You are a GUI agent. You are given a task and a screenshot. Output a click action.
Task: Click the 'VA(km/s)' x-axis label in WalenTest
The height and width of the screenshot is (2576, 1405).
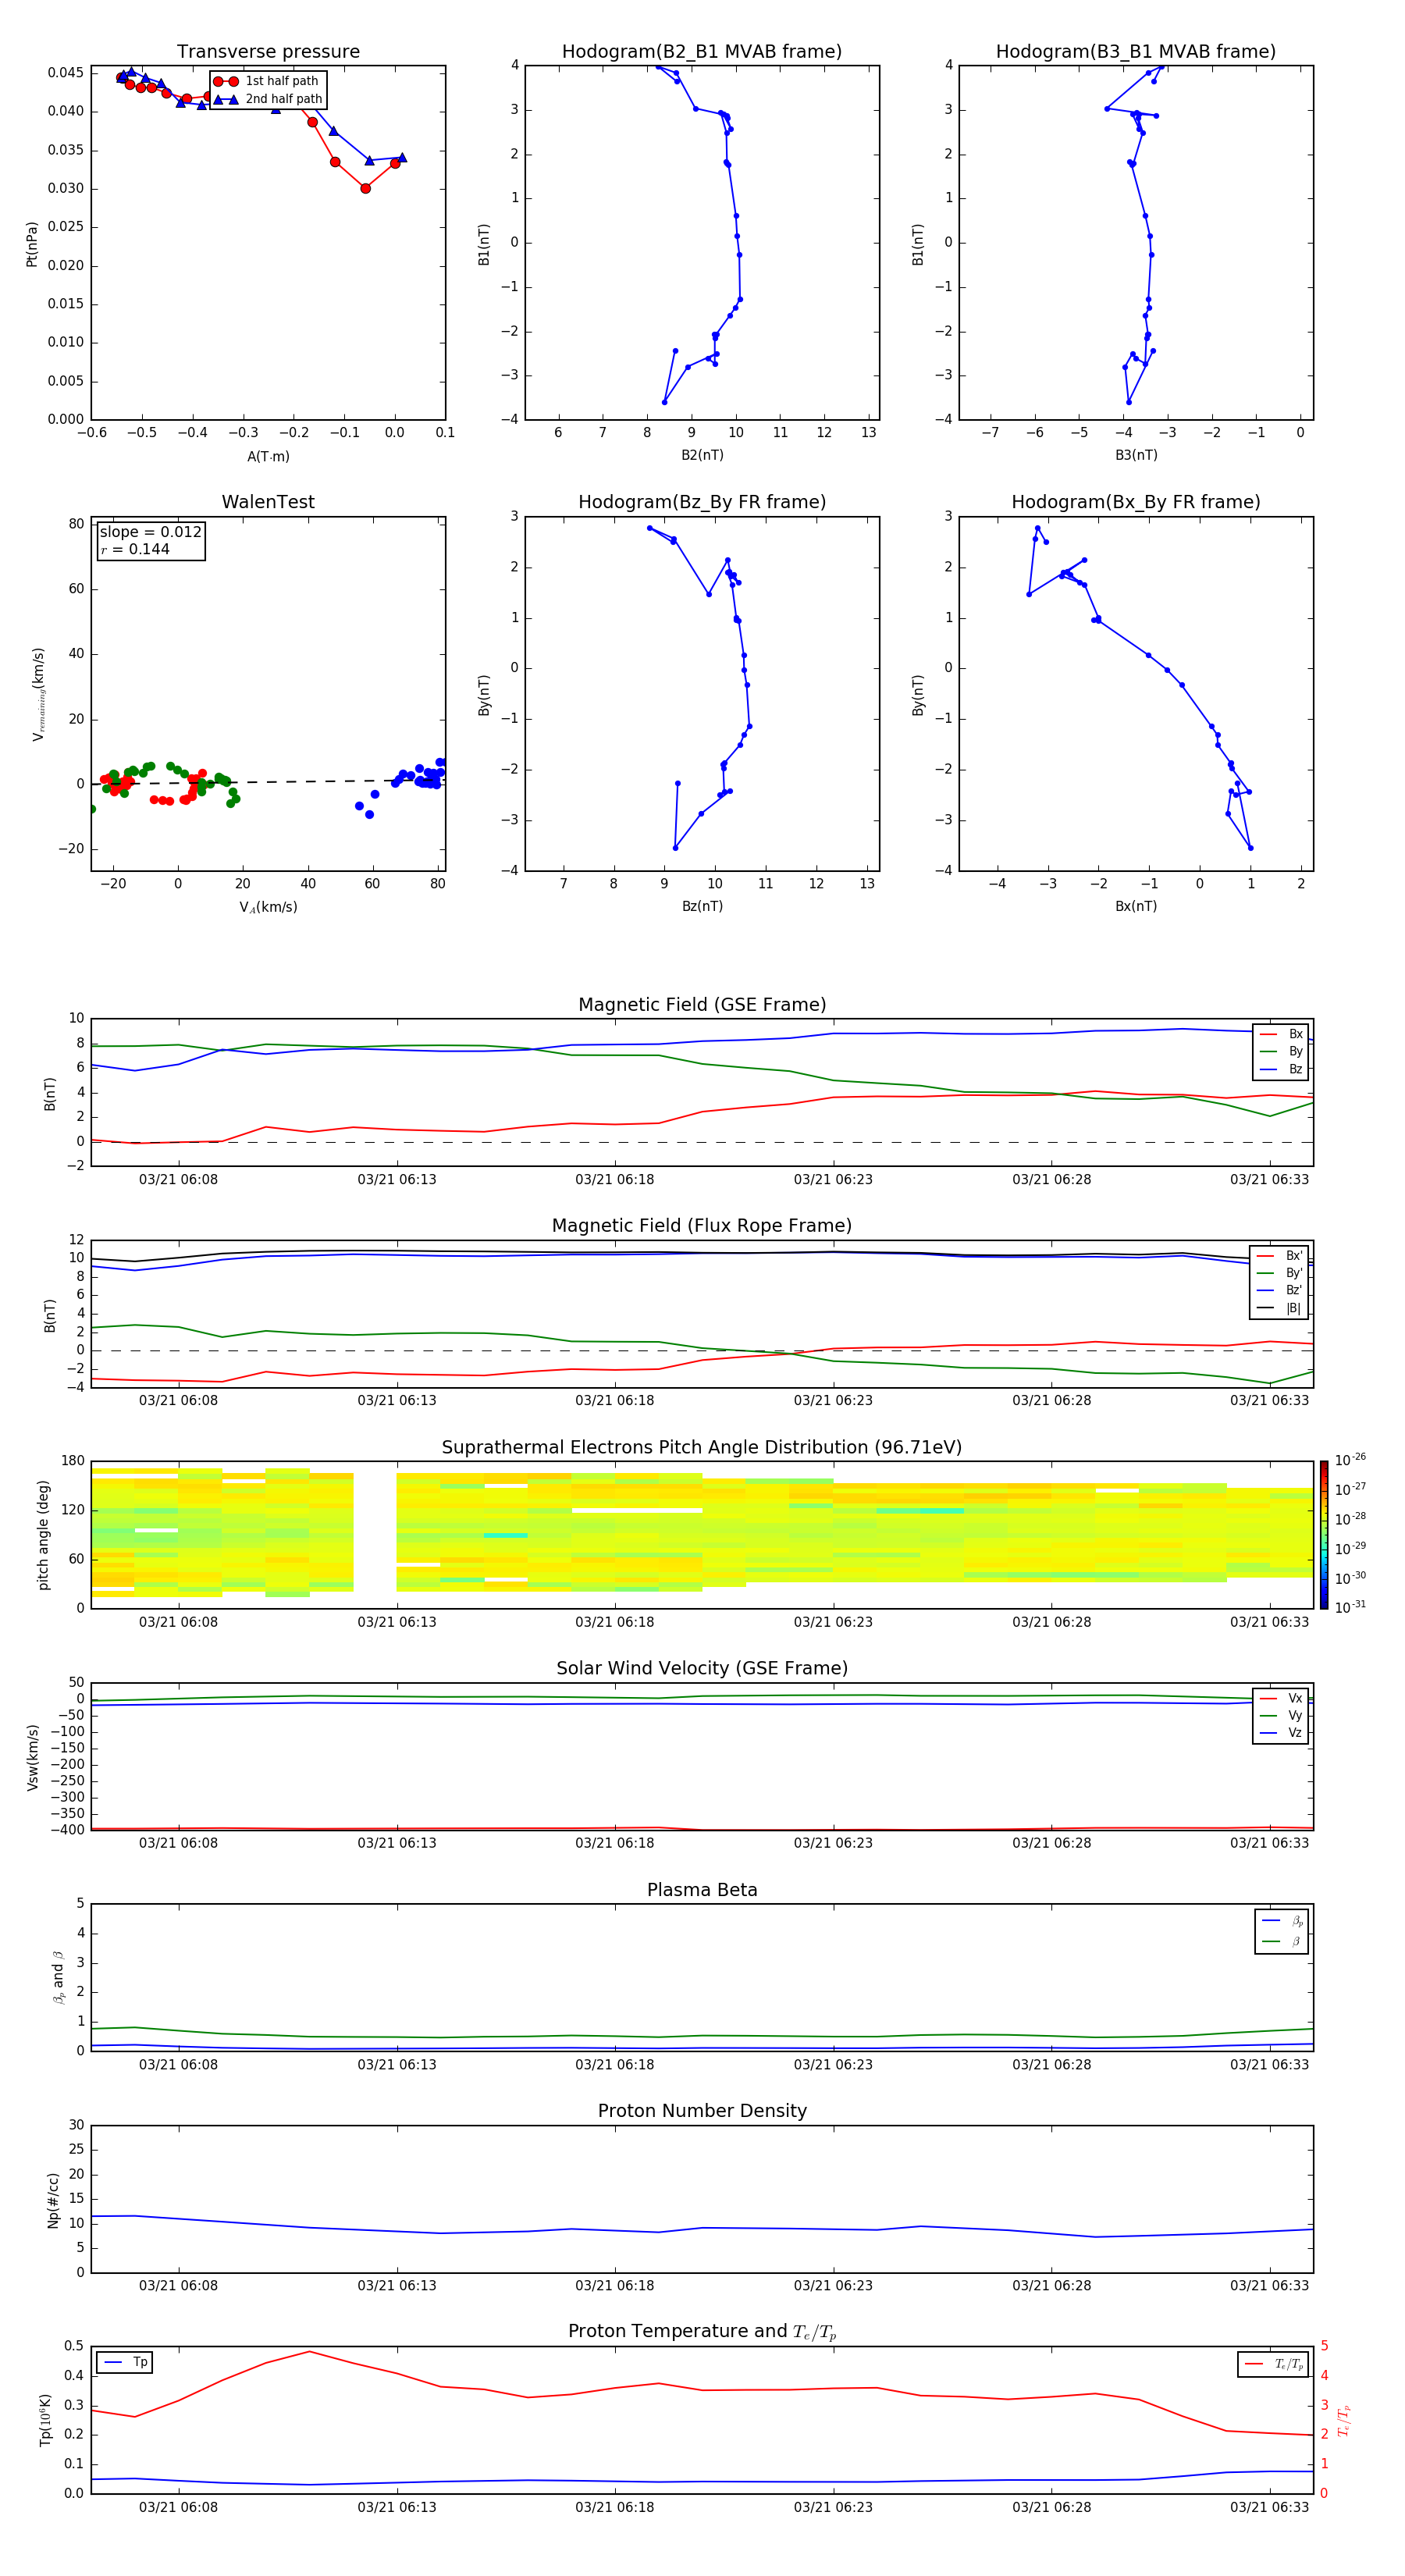[268, 907]
